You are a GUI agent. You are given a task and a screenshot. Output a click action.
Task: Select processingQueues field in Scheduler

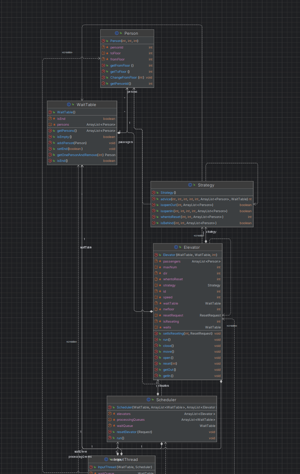(x=162, y=420)
